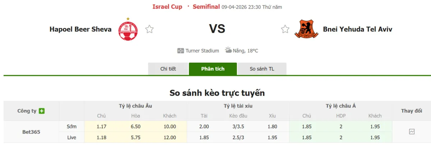Favorite Bnei Yehuda Tel Aviv with star icon

[x=285, y=29]
